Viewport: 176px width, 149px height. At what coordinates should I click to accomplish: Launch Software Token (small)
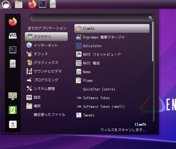[x=112, y=106]
